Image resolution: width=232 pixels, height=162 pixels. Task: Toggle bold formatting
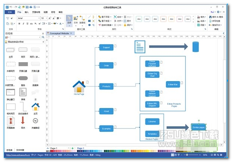[x=19, y=23]
